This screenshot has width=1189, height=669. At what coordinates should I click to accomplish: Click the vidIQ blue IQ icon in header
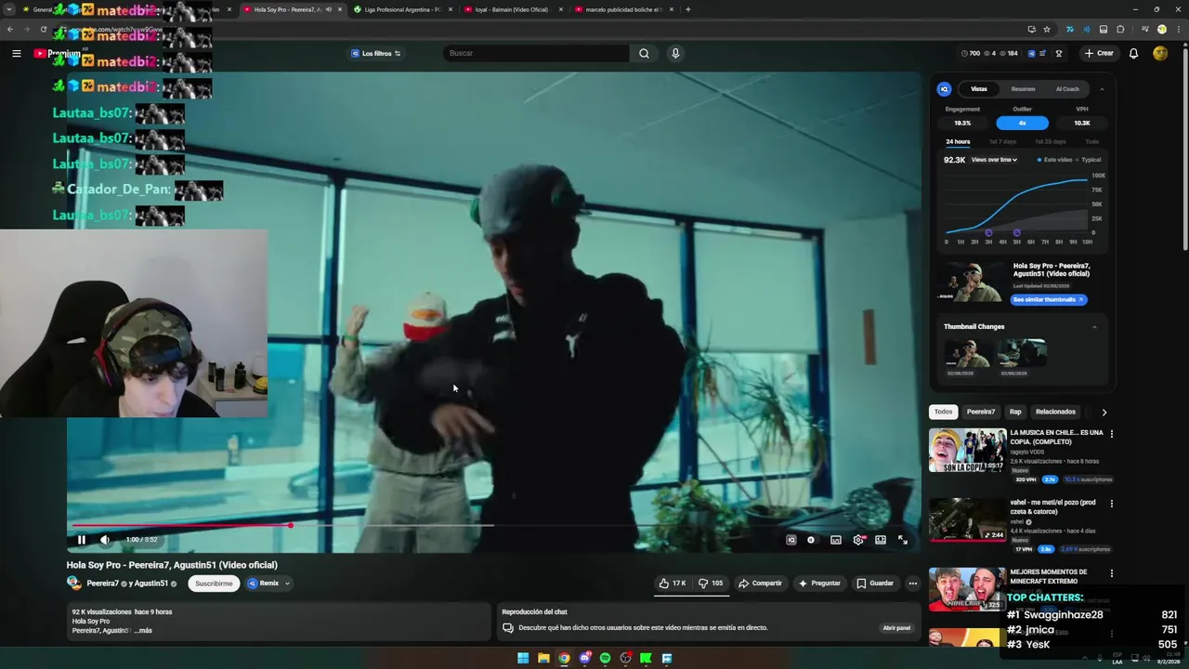(1031, 53)
